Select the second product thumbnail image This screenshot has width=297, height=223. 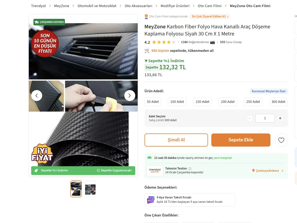tap(90, 189)
